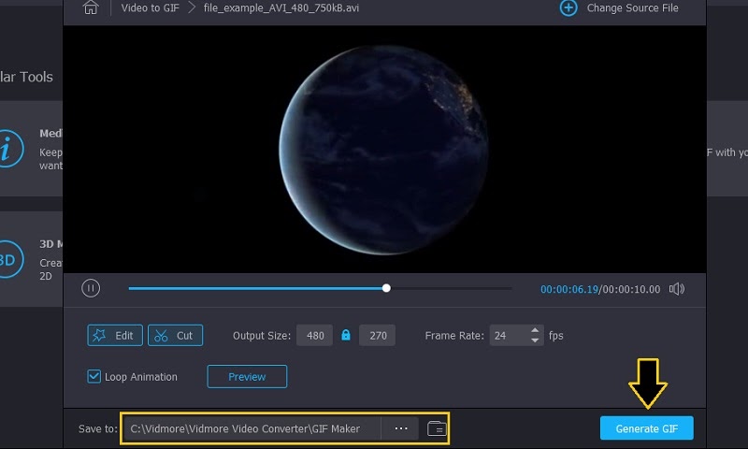Pause the video with the pause button
748x449 pixels.
tap(91, 289)
